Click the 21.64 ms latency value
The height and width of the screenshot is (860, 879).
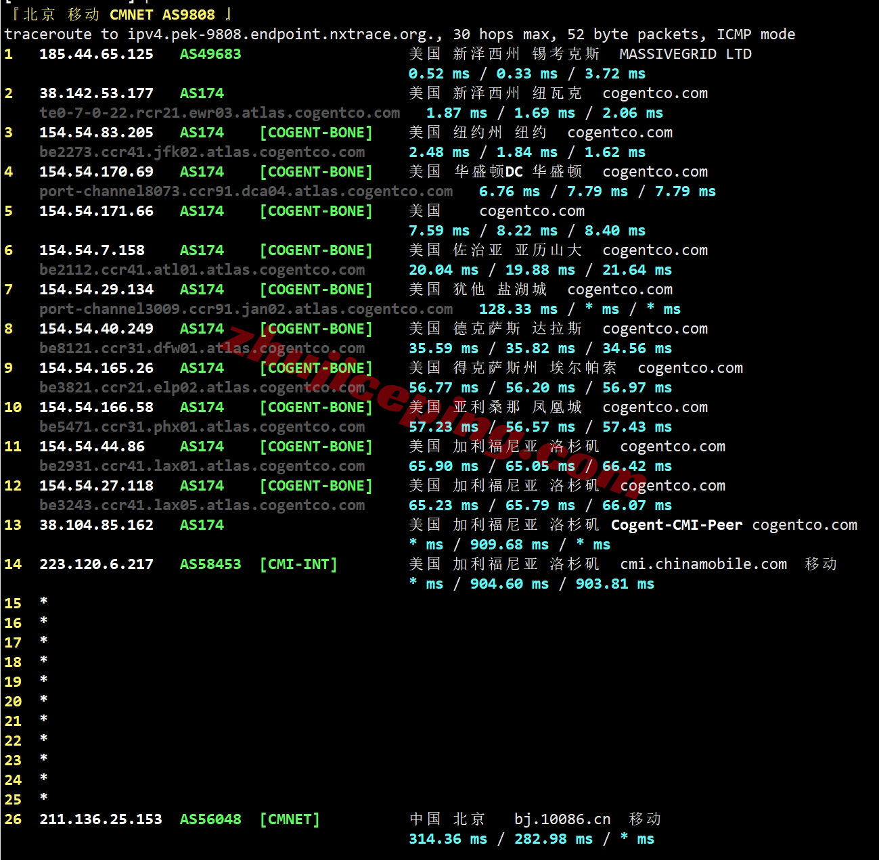point(637,270)
